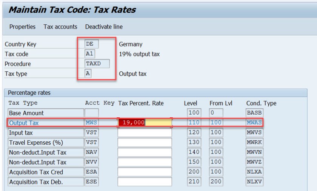This screenshot has width=317, height=191.
Task: Select the Output Tax row label
Action: tap(46, 123)
